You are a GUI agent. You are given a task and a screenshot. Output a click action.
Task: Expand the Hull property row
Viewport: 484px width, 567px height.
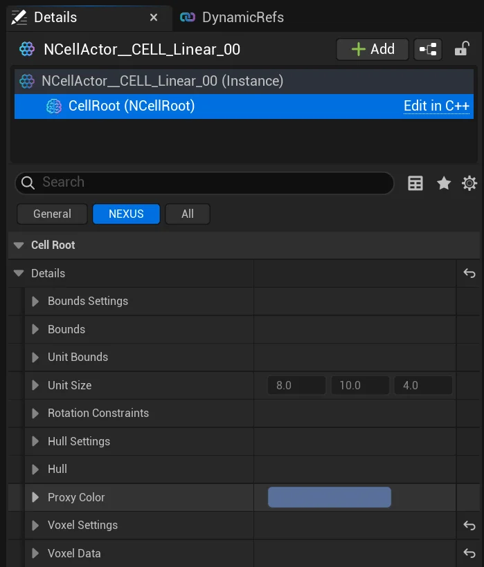click(35, 470)
